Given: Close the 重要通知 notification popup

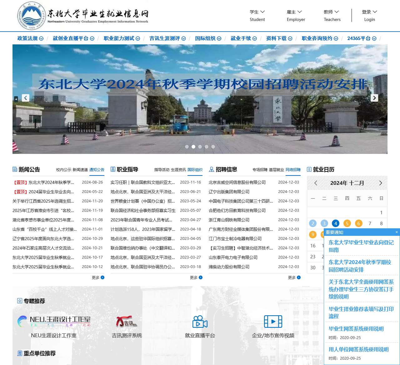Looking at the screenshot, I should click(x=396, y=232).
